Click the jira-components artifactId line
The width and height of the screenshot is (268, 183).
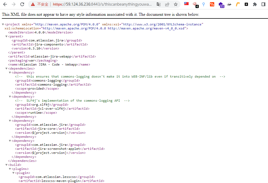click(50, 44)
